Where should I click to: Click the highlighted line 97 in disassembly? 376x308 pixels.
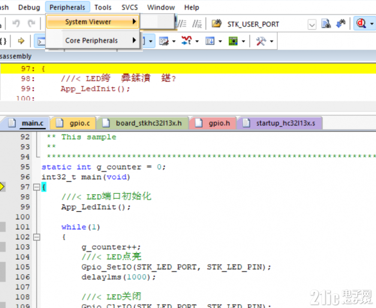click(x=188, y=69)
